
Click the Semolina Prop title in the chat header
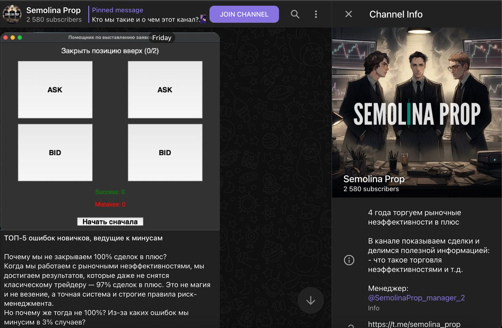pos(53,10)
